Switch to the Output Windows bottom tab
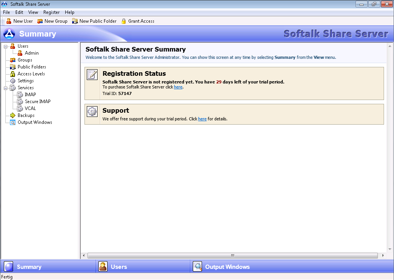Viewport: 394px width, 280px height. tap(227, 267)
